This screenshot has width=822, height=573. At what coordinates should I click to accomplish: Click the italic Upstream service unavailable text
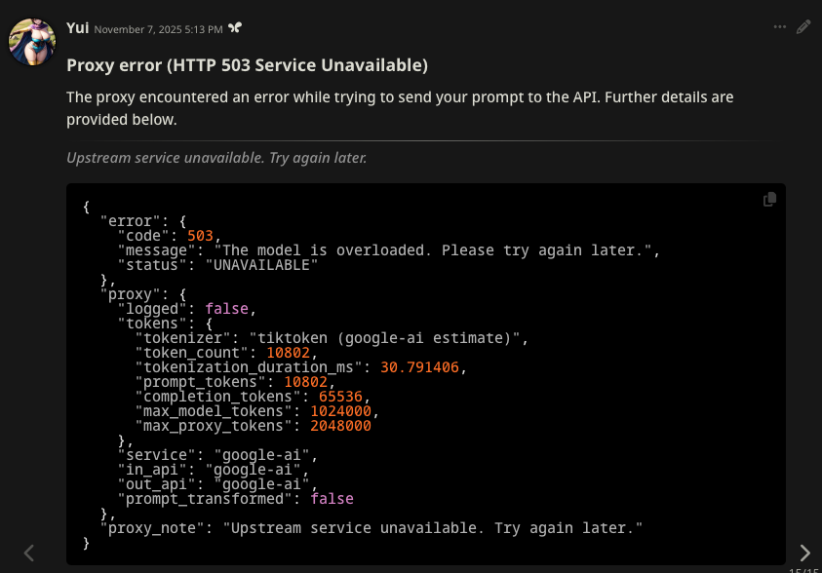tap(216, 158)
